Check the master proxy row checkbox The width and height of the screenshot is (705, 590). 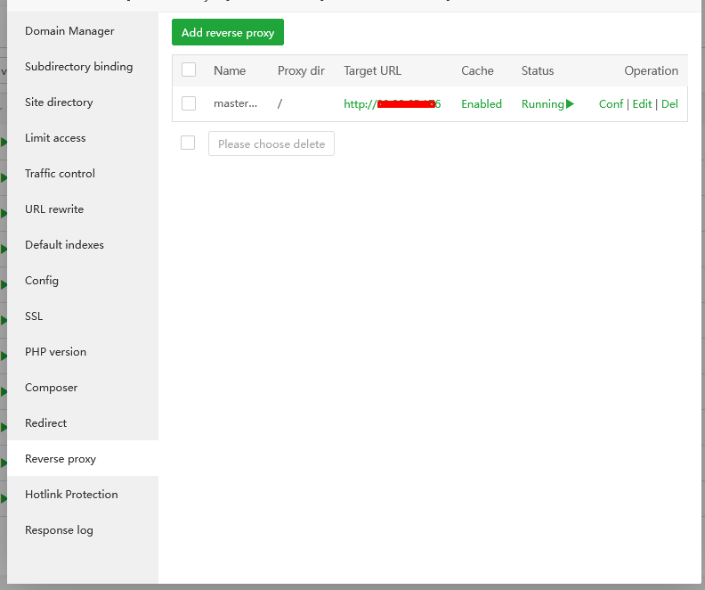189,104
